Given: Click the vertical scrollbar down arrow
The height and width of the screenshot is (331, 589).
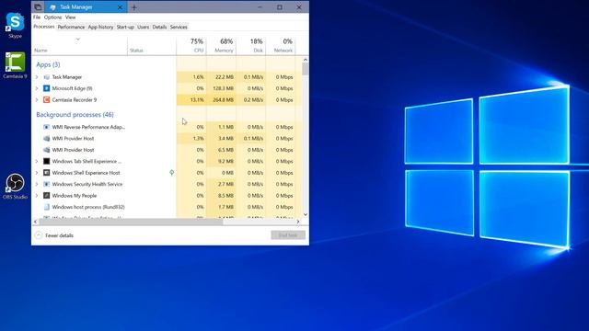Looking at the screenshot, I should click(306, 214).
